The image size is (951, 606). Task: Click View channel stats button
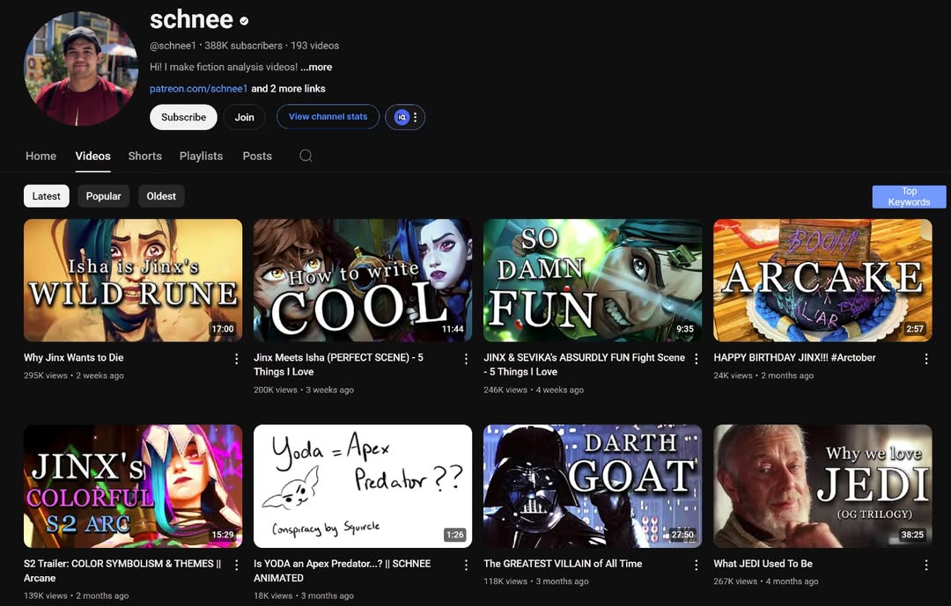click(x=328, y=116)
